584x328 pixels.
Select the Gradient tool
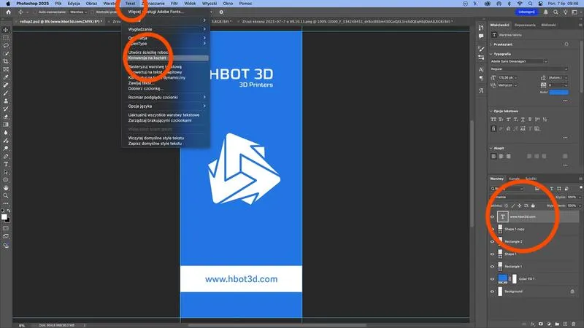[6, 125]
